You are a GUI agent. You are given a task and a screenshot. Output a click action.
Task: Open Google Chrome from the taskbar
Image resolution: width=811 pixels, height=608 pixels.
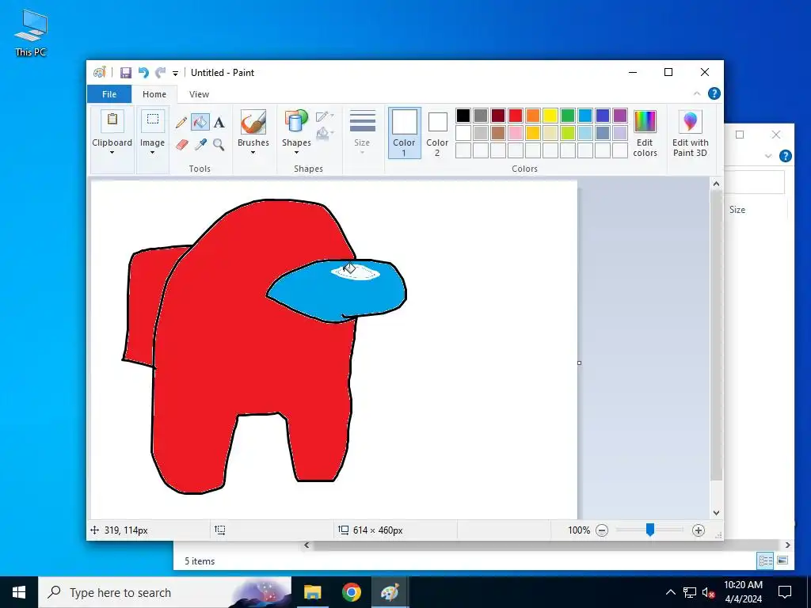[351, 592]
